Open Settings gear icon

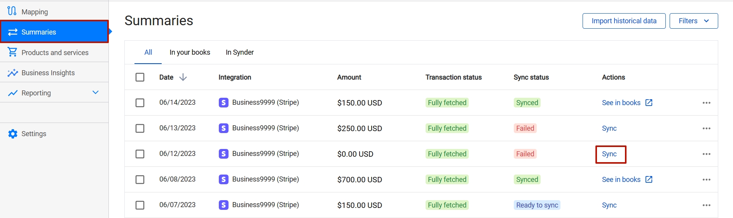(13, 134)
